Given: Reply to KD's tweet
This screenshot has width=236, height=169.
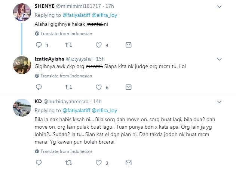Looking at the screenshot, I should click(x=38, y=163).
